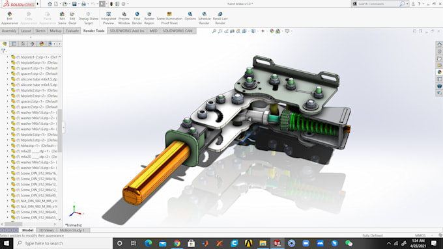Switch to the Sketch tab
The width and height of the screenshot is (443, 249).
[x=40, y=31]
